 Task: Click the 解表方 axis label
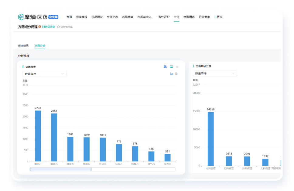pos(54,164)
